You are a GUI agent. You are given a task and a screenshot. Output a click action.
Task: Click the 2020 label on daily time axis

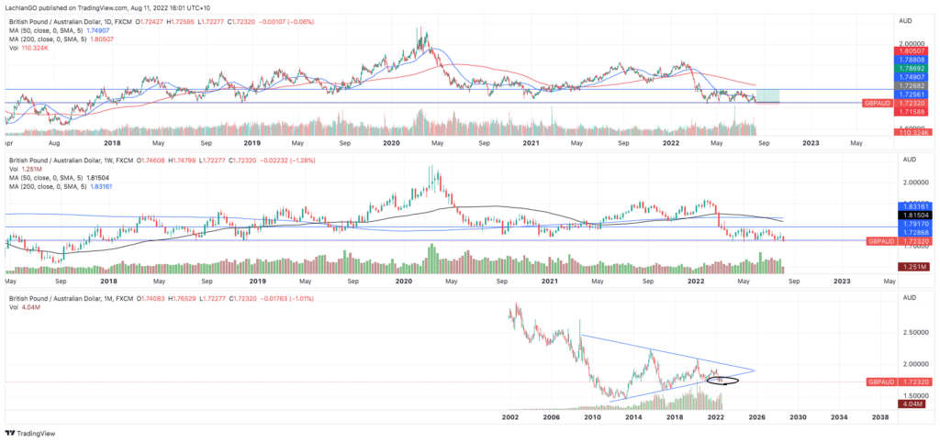tap(390, 143)
